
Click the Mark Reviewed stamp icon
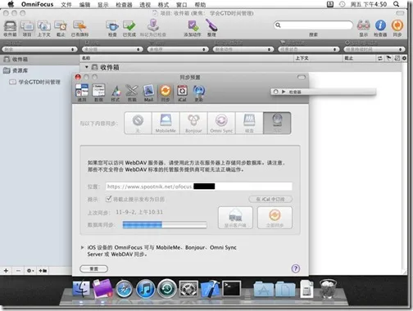point(153,28)
